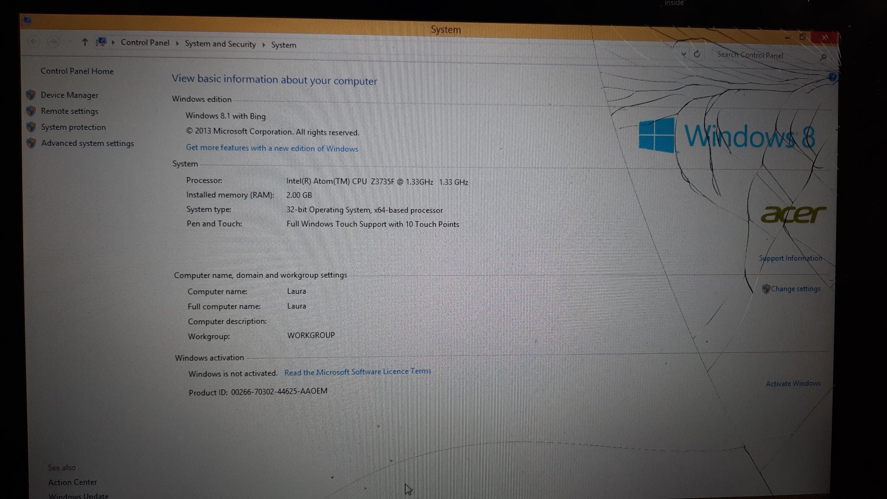Click Full Windows Touch Support text
This screenshot has width=887, height=499.
(373, 224)
